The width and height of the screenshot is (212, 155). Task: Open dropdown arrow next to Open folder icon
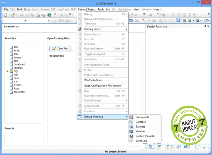click(17, 15)
